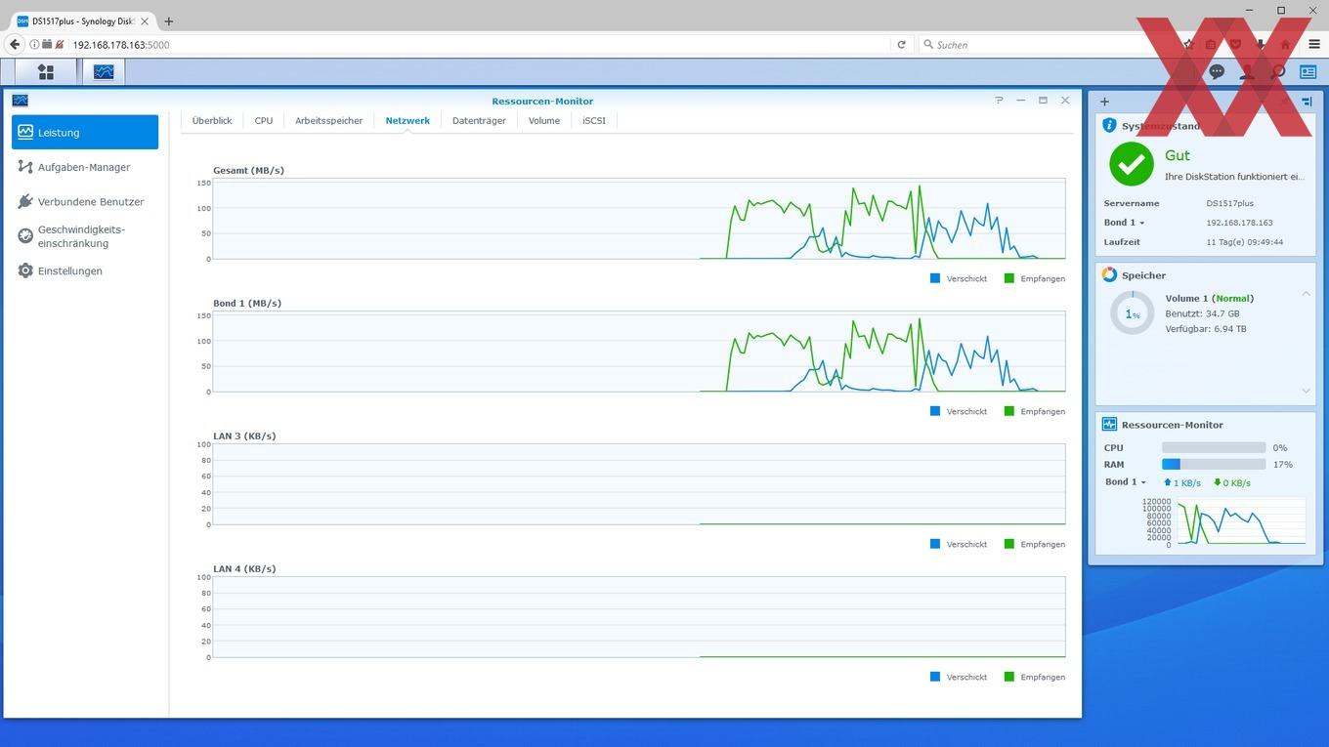Viewport: 1329px width, 747px height.
Task: Click the LAN 3 traffic chart
Action: [638, 484]
